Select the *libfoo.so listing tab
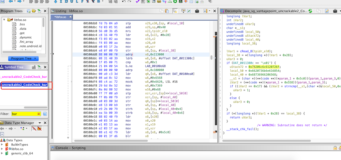 [61, 17]
